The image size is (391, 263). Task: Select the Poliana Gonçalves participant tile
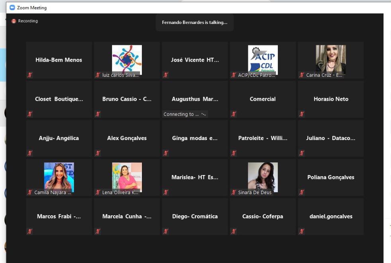tap(330, 177)
